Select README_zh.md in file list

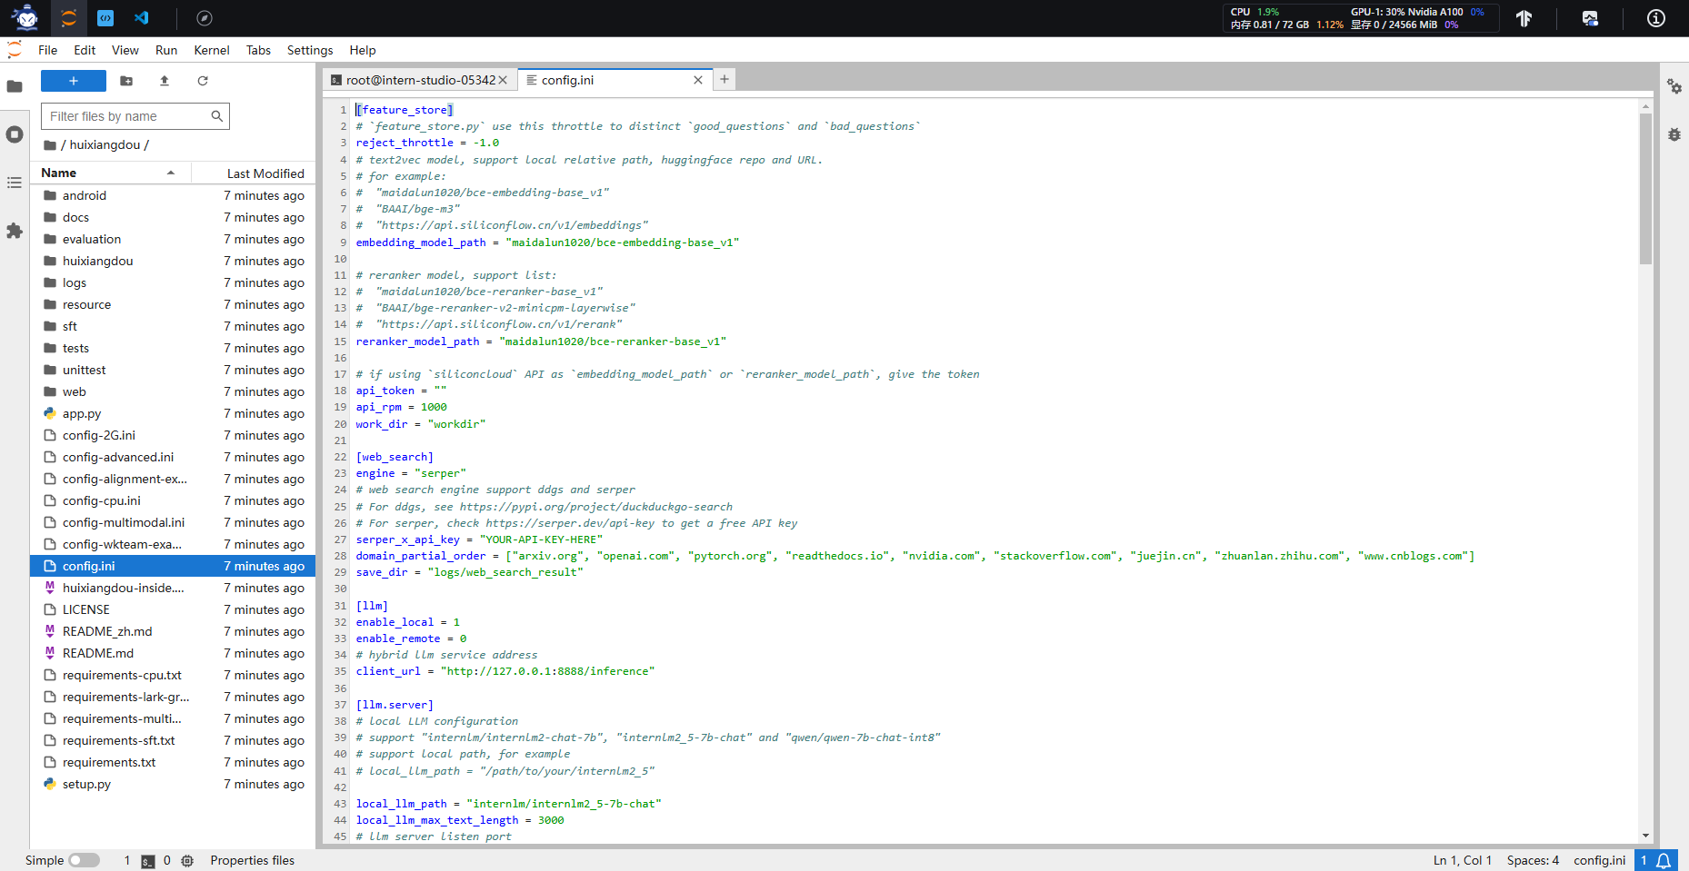click(x=173, y=631)
